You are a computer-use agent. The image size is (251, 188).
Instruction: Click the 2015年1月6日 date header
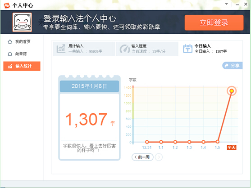pyautogui.click(x=89, y=86)
